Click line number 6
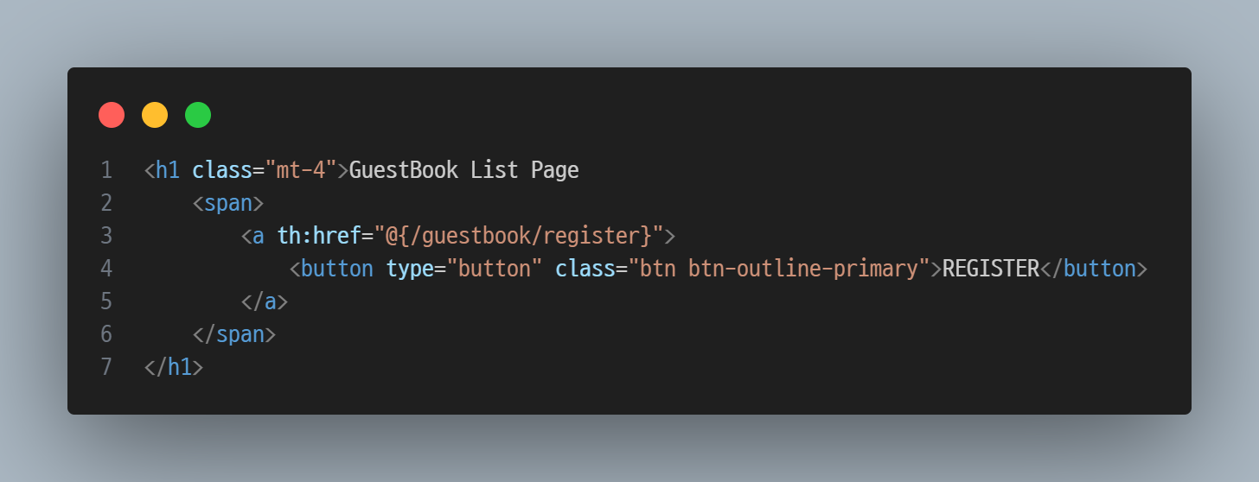 [106, 334]
